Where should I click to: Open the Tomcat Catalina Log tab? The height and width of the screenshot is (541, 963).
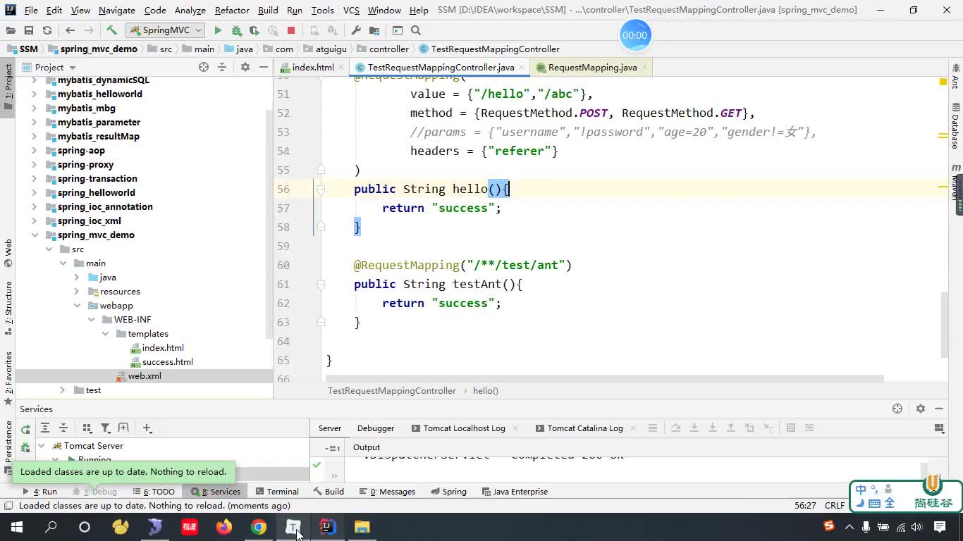coord(584,428)
